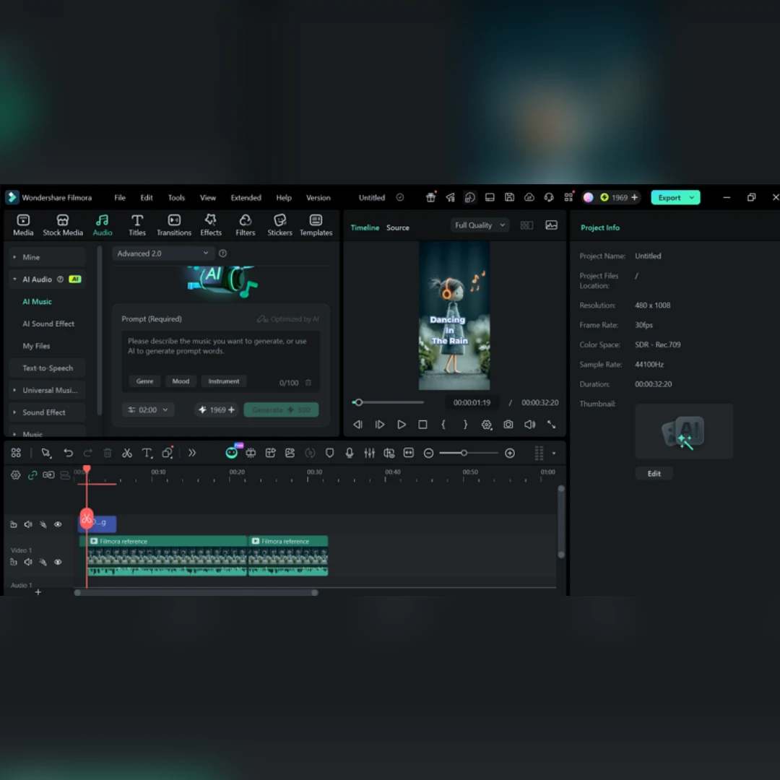The height and width of the screenshot is (780, 780).
Task: Add a Genre tag to prompt
Action: [x=144, y=381]
